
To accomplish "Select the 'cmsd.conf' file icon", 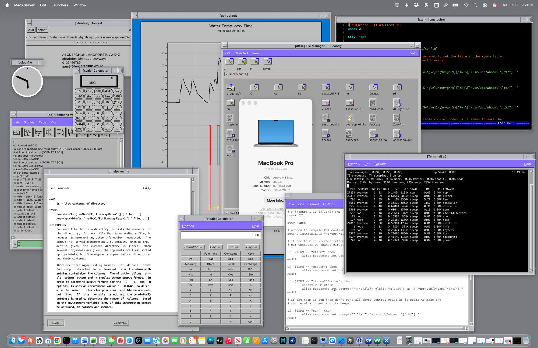I will 373,103.
